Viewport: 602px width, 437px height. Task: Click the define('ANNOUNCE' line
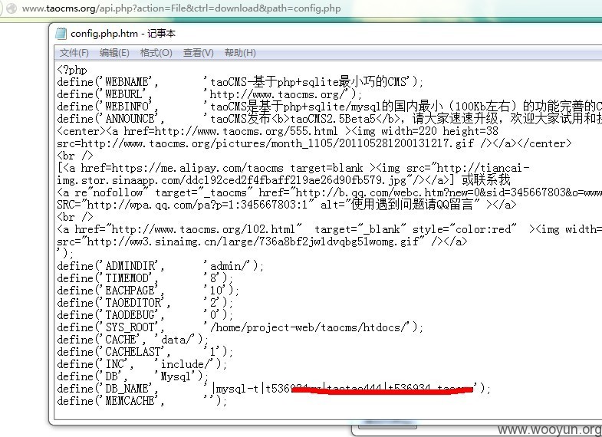(x=330, y=119)
